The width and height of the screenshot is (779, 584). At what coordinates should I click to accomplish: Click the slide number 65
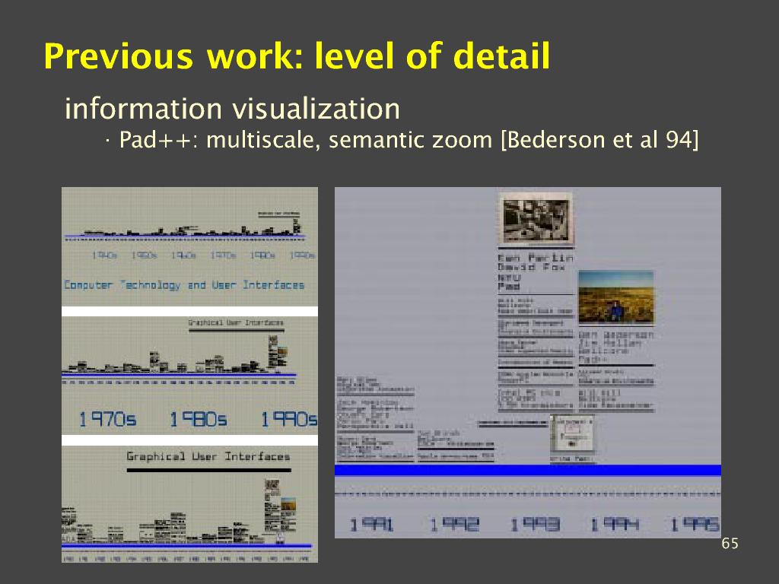tap(730, 544)
